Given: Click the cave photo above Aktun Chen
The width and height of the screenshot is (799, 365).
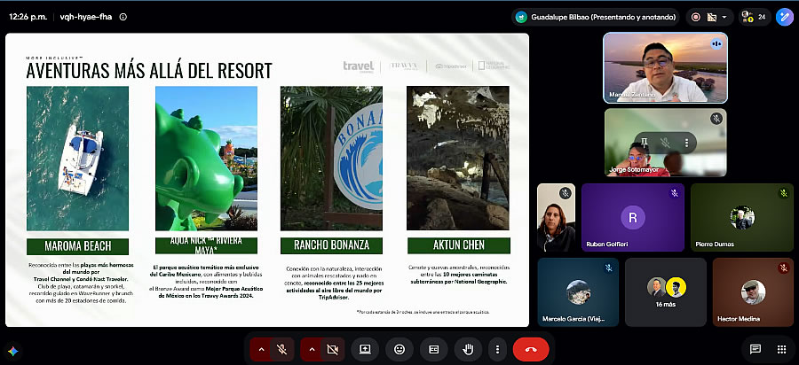Looking at the screenshot, I should tap(457, 158).
